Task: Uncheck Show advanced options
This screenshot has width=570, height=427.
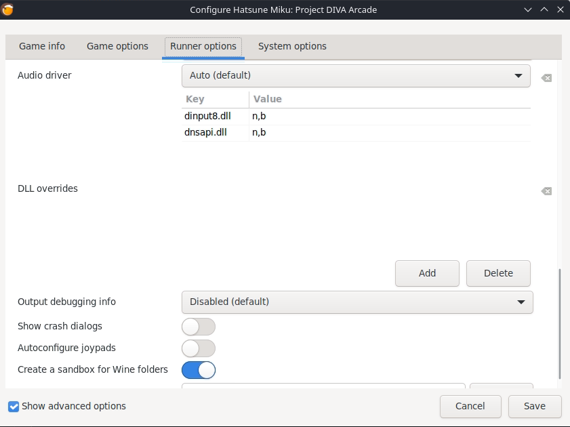Action: pos(13,406)
